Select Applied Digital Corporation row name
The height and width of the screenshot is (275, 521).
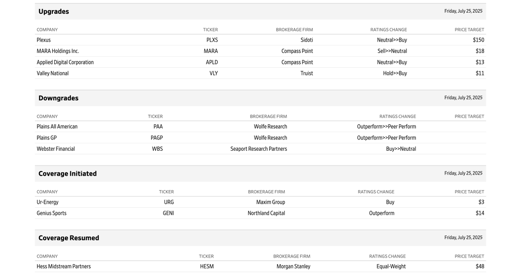pyautogui.click(x=65, y=63)
